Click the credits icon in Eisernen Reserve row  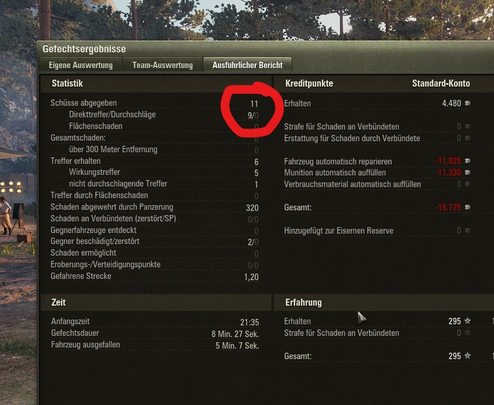tap(467, 231)
